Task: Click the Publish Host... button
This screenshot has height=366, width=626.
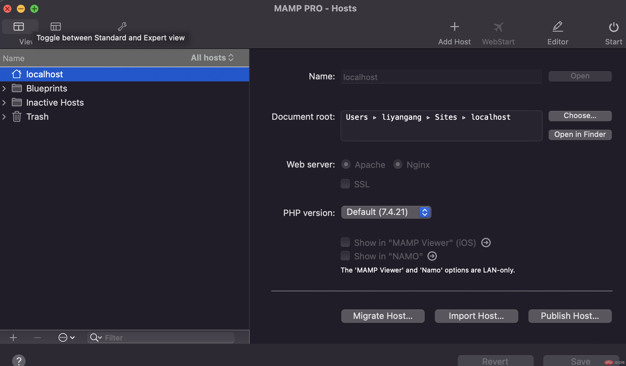Action: pyautogui.click(x=570, y=316)
